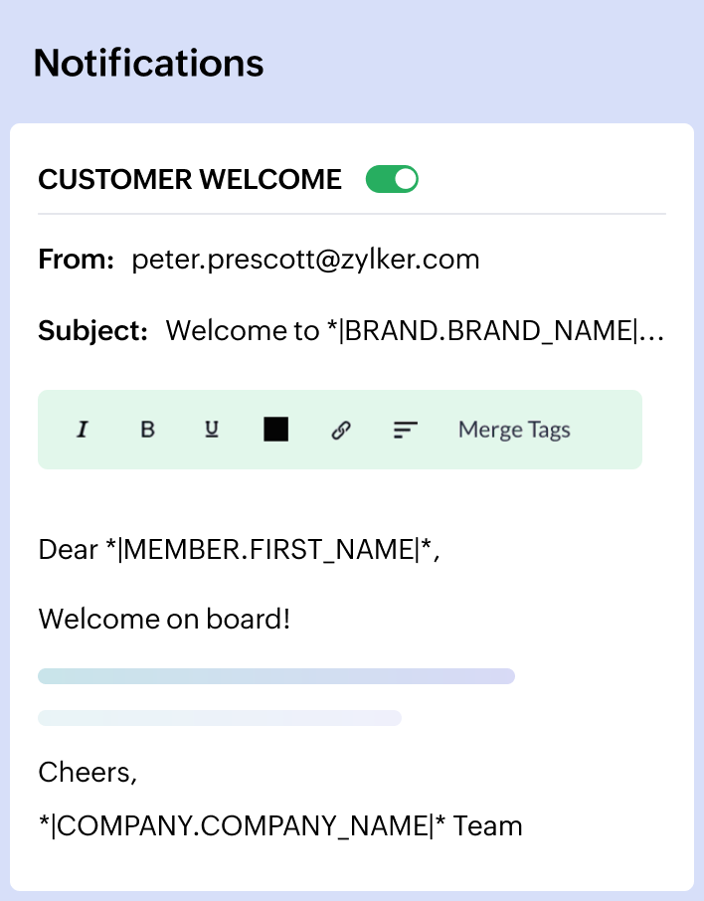Click the shorter placeholder bar above Cheers
This screenshot has width=704, height=901.
[x=219, y=718]
